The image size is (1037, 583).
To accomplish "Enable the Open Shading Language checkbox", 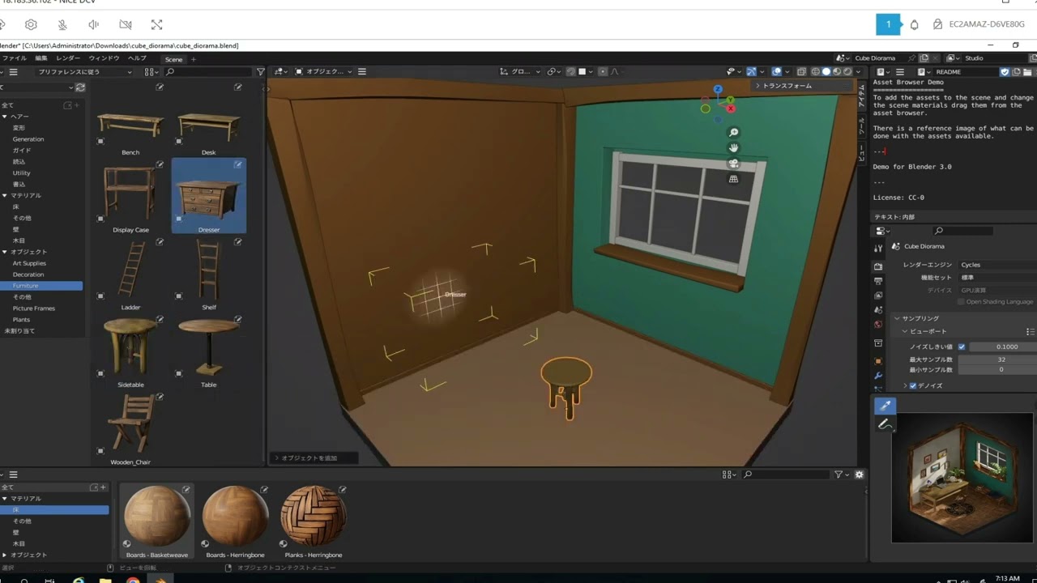I will pos(961,301).
